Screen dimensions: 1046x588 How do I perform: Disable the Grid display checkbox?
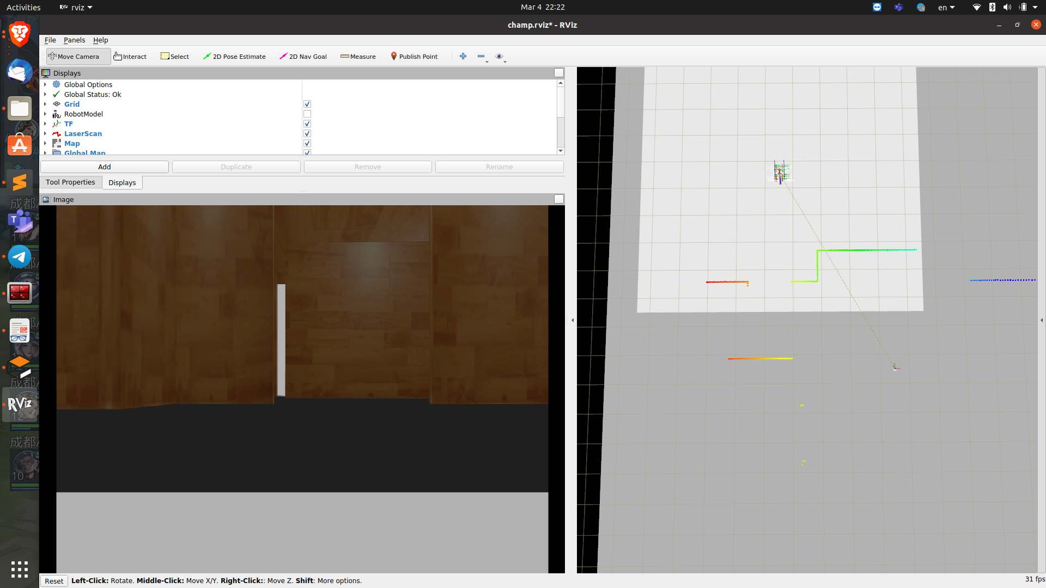[x=307, y=104]
